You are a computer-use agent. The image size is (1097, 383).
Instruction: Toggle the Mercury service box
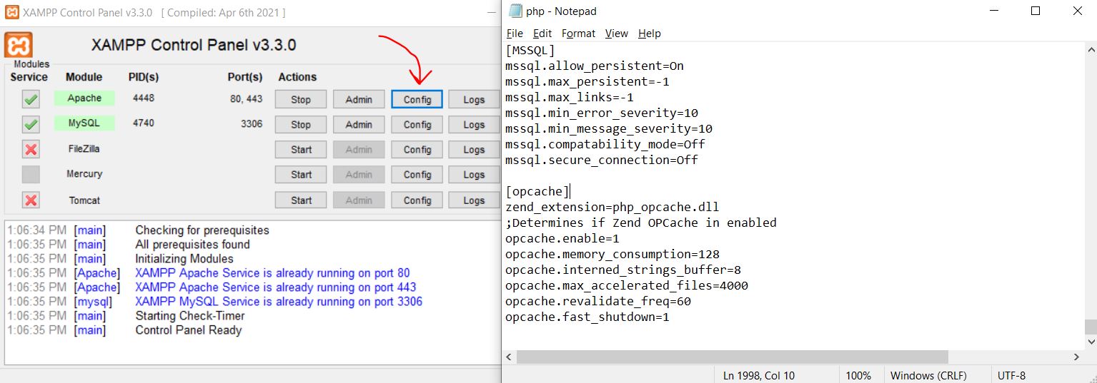tap(31, 174)
